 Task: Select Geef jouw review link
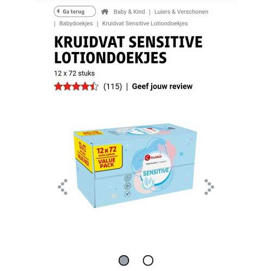coord(162,86)
